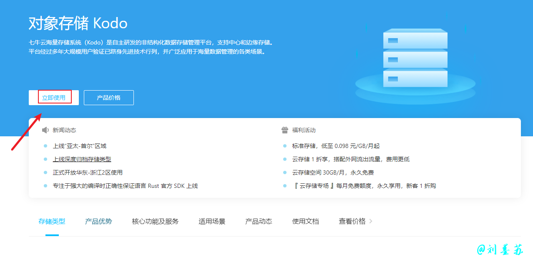
Task: Open the 云存储专场 monthly free quota offer
Action: 365,186
